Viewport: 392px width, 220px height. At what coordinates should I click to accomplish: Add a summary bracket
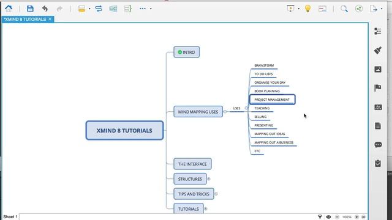click(x=128, y=9)
